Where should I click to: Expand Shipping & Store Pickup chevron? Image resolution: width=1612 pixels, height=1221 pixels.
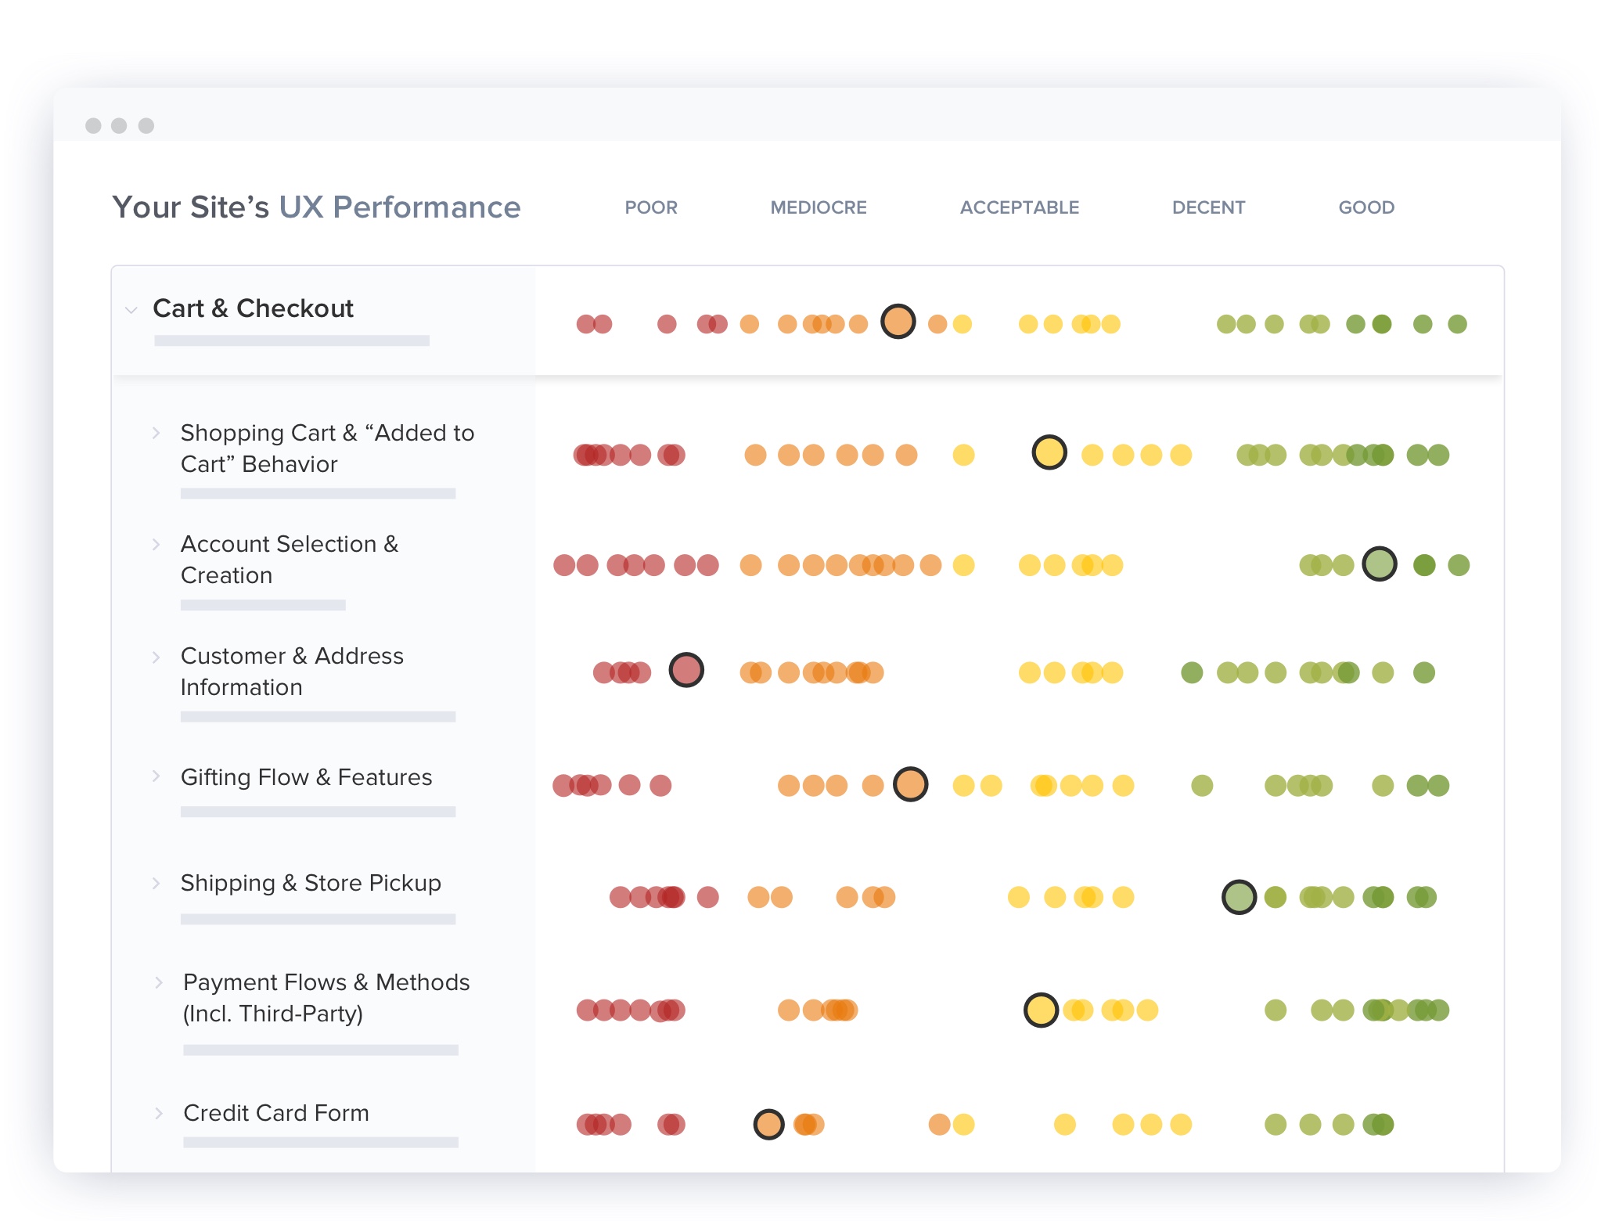(156, 883)
